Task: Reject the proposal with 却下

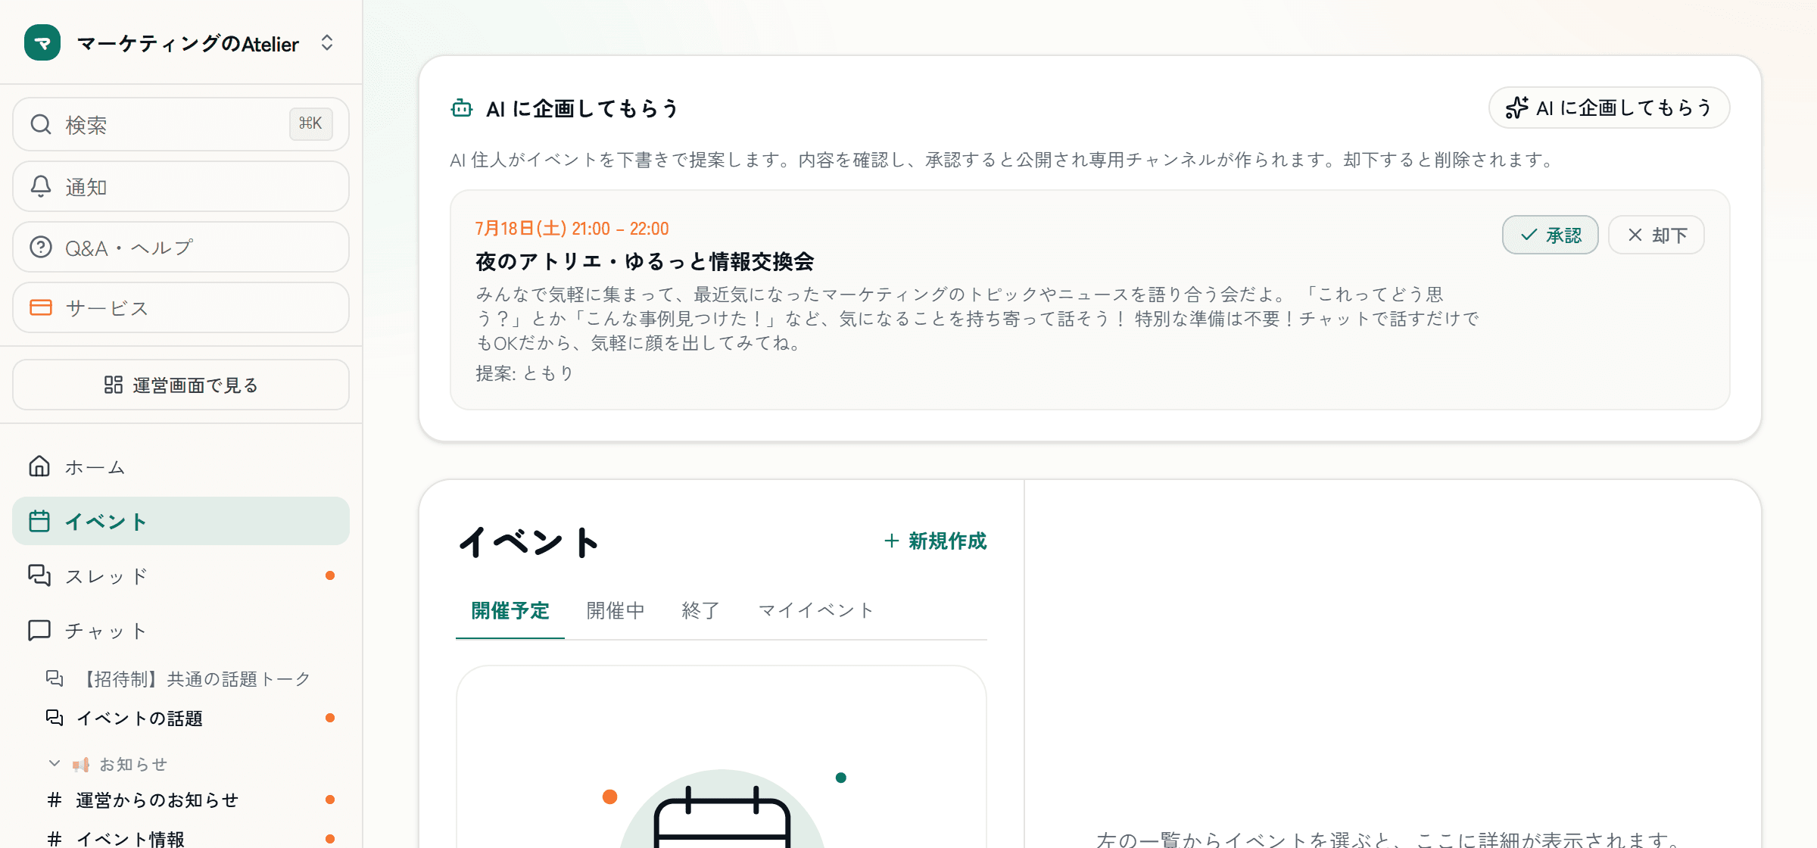Action: coord(1656,235)
